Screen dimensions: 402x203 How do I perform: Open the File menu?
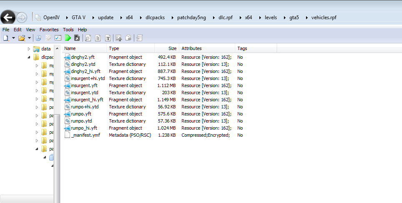6,30
